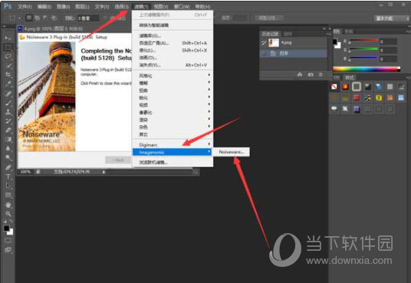
Task: Select the Horizontal Type tool
Action: pyautogui.click(x=8, y=176)
